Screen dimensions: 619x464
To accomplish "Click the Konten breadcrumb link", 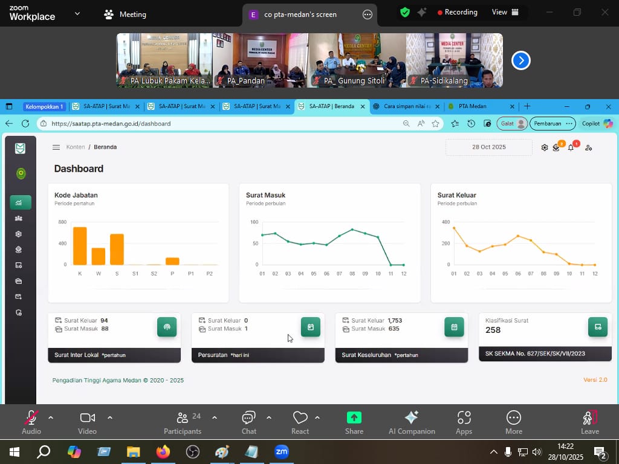I will (76, 147).
